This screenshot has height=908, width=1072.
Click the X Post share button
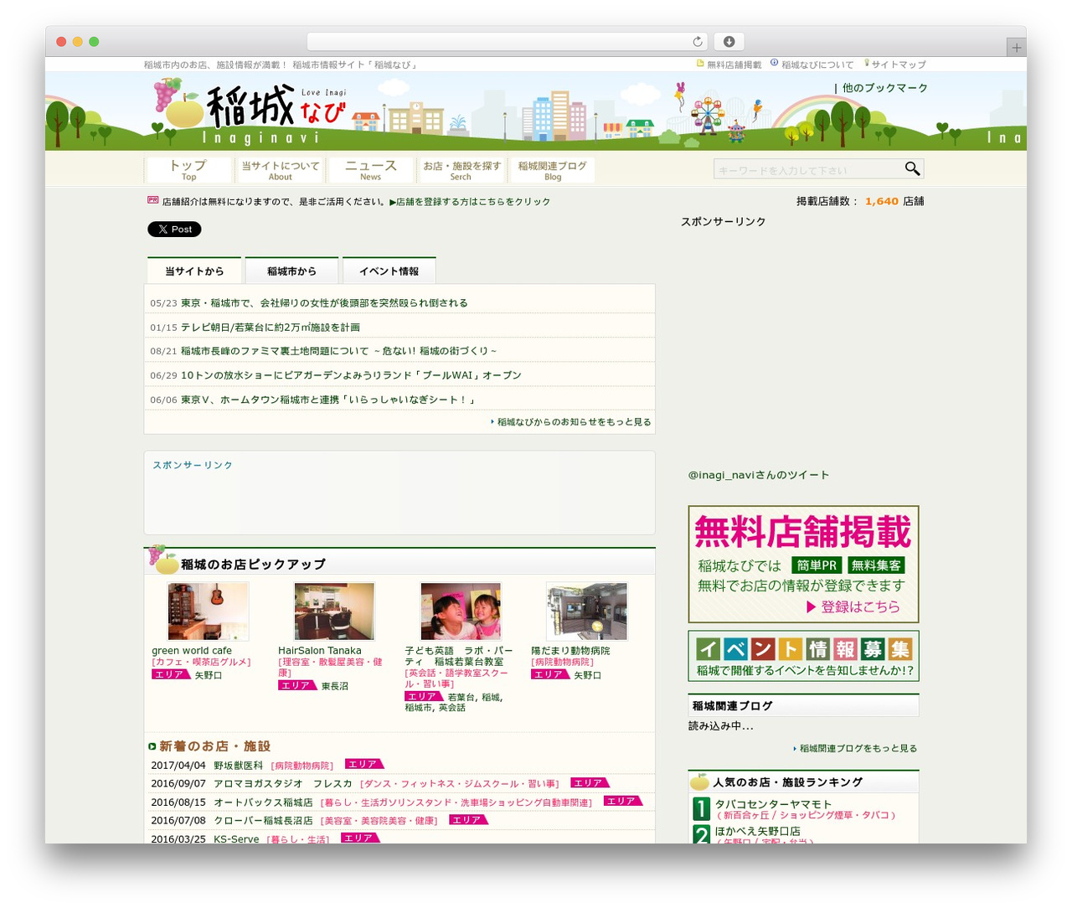[174, 230]
